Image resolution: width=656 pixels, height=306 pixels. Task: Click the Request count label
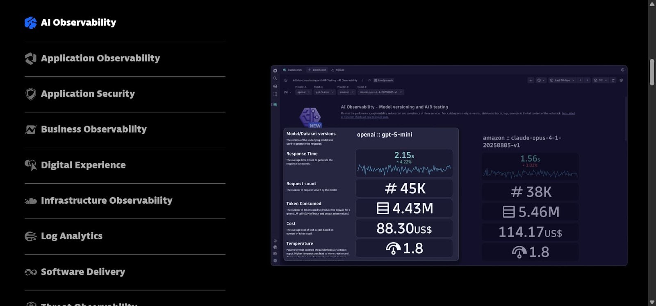click(301, 184)
